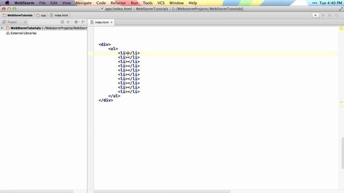Open the View menu
This screenshot has height=193, width=344.
[67, 3]
